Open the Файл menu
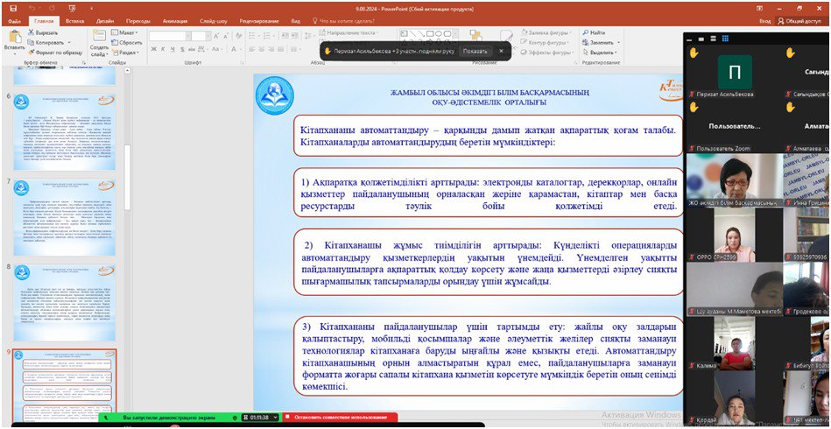 click(14, 21)
